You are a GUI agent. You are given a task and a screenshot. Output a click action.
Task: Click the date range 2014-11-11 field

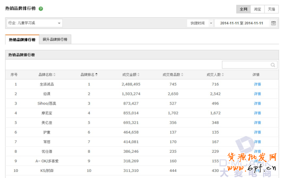tap(242, 23)
